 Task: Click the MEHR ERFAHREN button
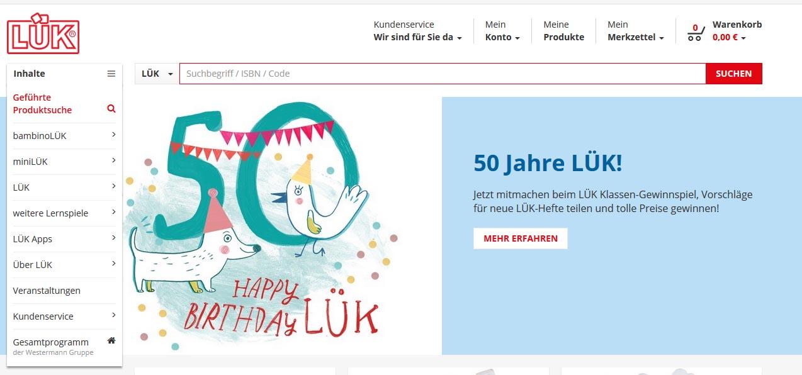pyautogui.click(x=521, y=238)
